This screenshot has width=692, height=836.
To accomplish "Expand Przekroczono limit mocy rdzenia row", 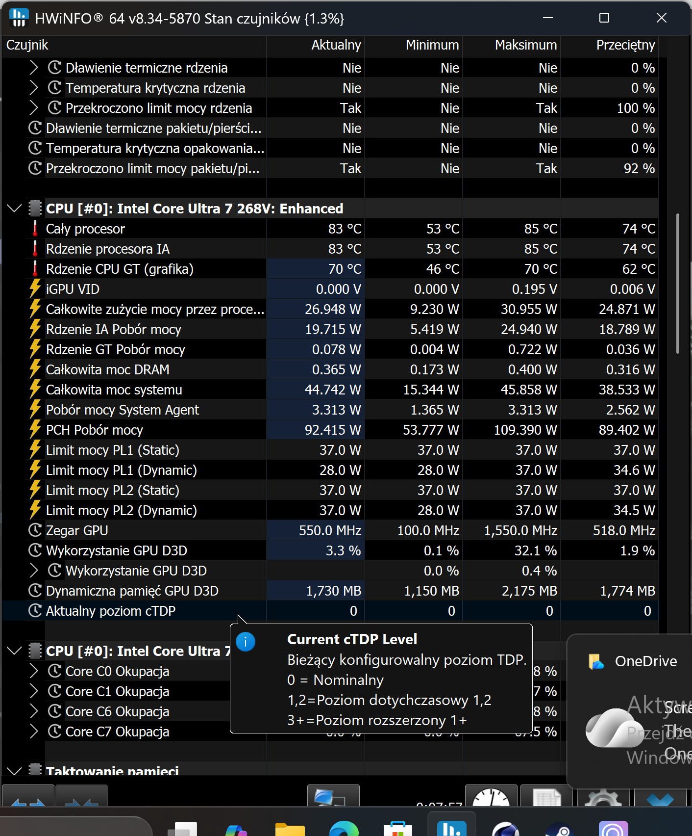I will click(33, 108).
